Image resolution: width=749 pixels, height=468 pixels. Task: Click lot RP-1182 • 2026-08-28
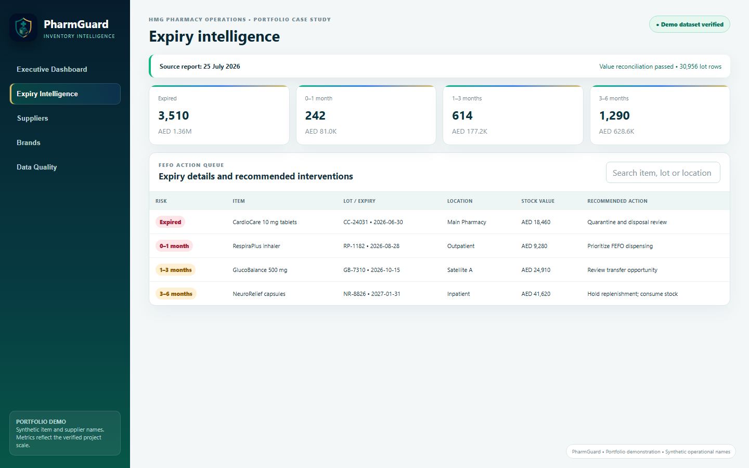pyautogui.click(x=371, y=246)
